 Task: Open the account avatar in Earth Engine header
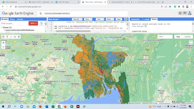pos(190,13)
